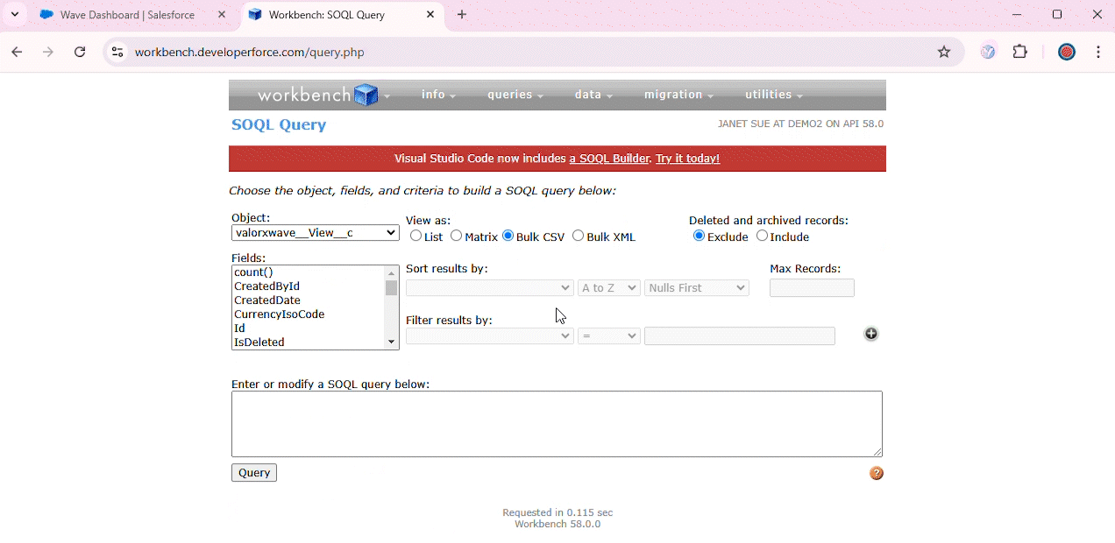This screenshot has height=543, width=1115.
Task: Open the migration menu
Action: tap(678, 95)
